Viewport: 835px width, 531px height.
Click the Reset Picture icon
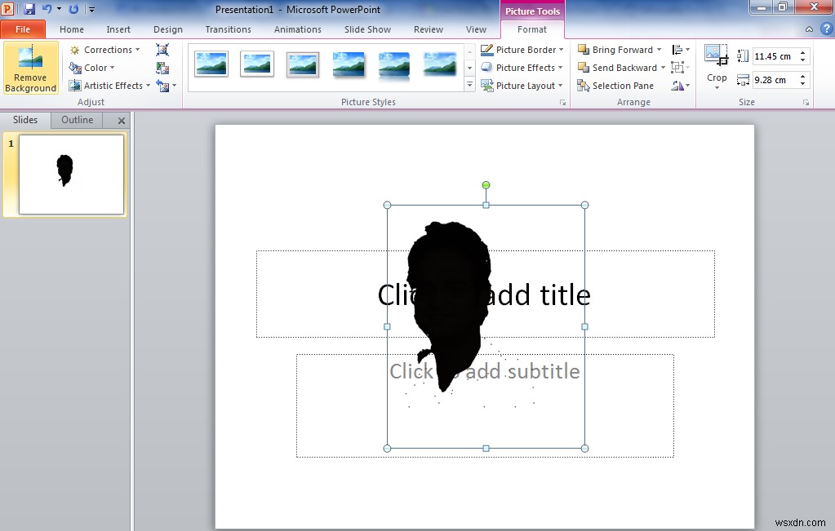tap(162, 85)
